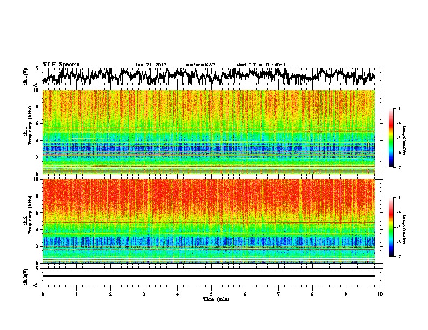The height and width of the screenshot is (330, 428).
Task: Click the "6" frequency tick of ch.2 spectrogram
Action: click(38, 213)
